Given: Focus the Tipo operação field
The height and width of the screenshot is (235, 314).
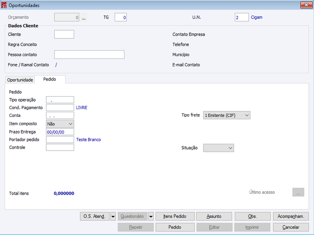Looking at the screenshot, I should (60, 100).
